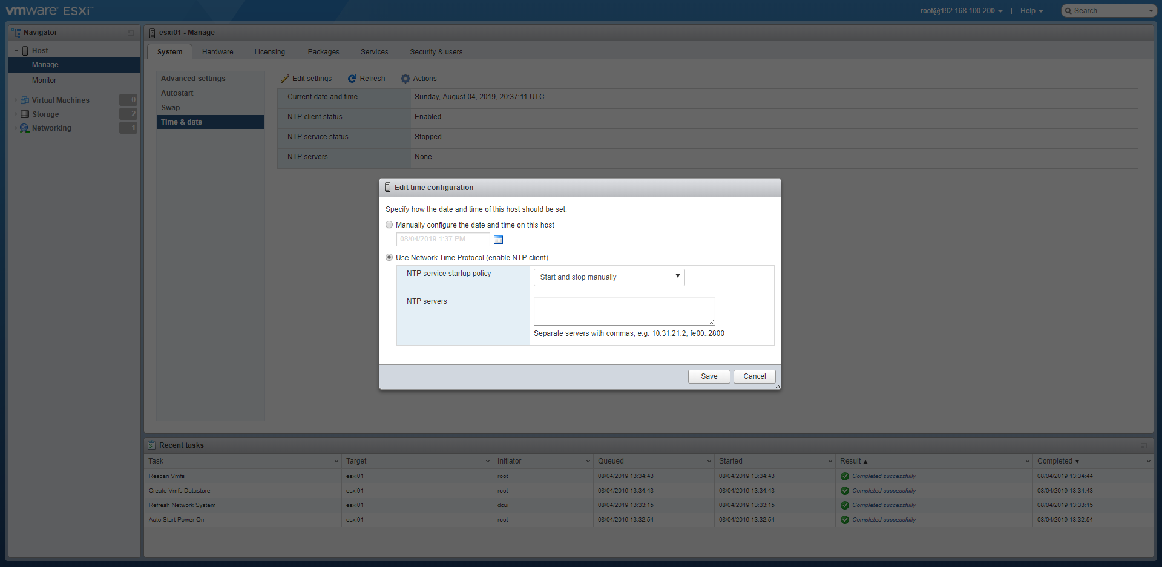Click the Edit settings pencil icon
Image resolution: width=1162 pixels, height=567 pixels.
point(285,79)
